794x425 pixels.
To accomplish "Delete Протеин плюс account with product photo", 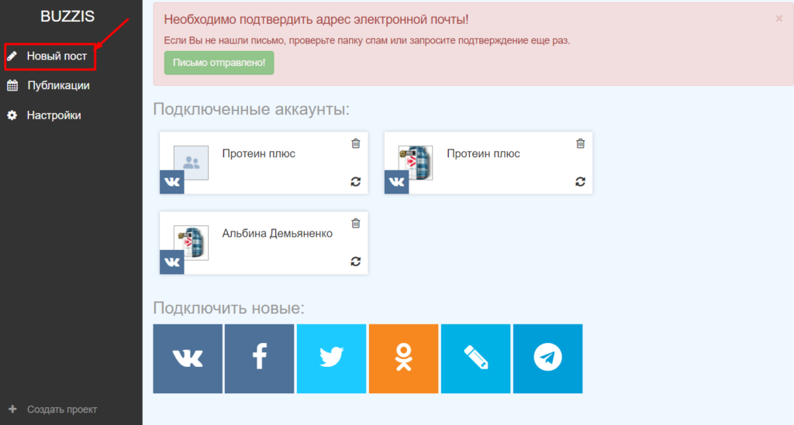I will [x=581, y=143].
